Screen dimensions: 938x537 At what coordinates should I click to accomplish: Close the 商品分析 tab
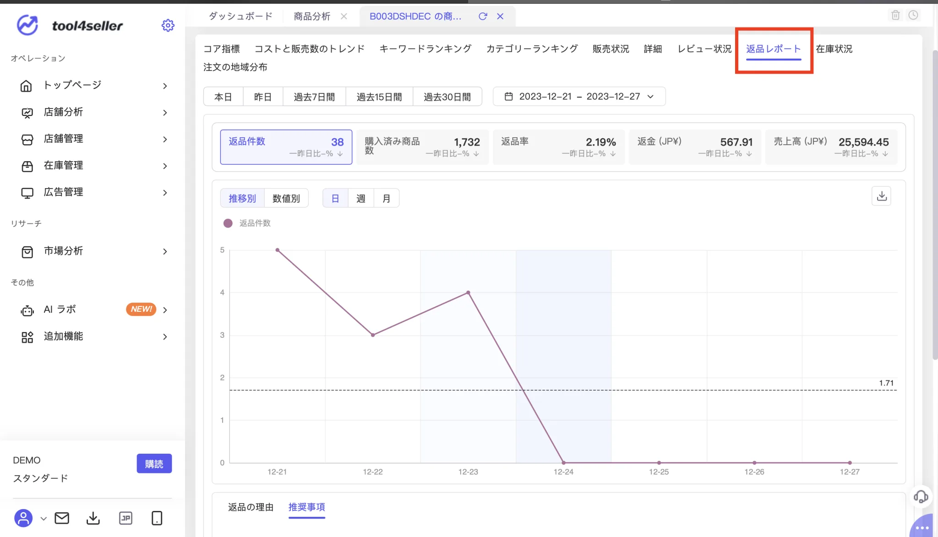tap(344, 16)
